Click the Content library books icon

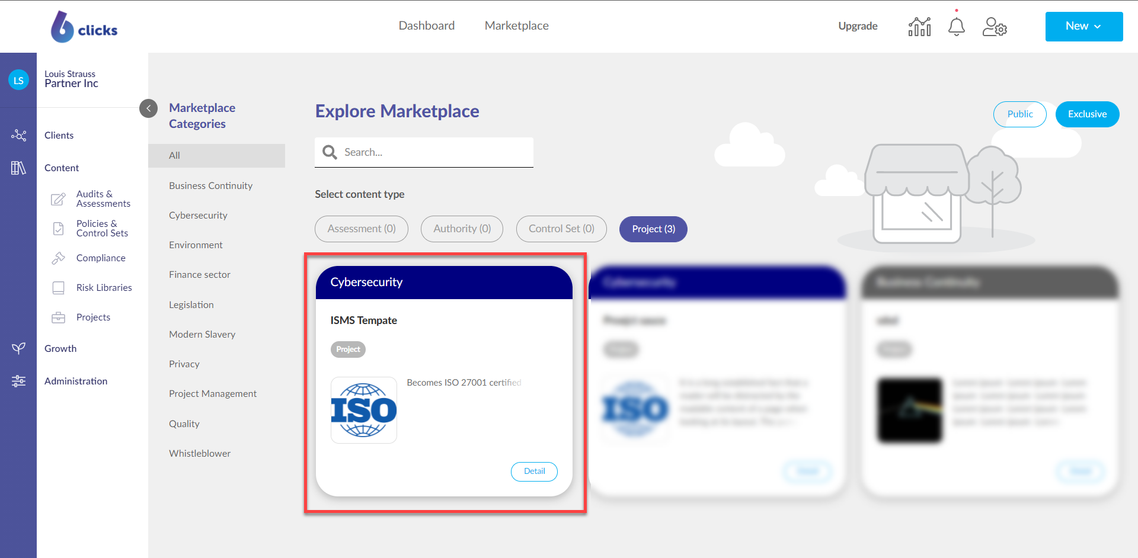coord(18,168)
